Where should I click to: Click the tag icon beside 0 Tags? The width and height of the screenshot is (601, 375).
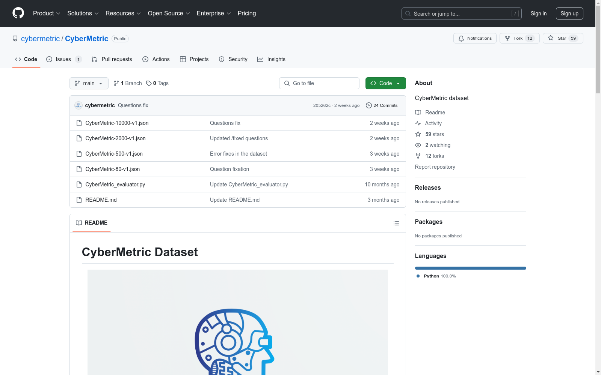(x=149, y=83)
